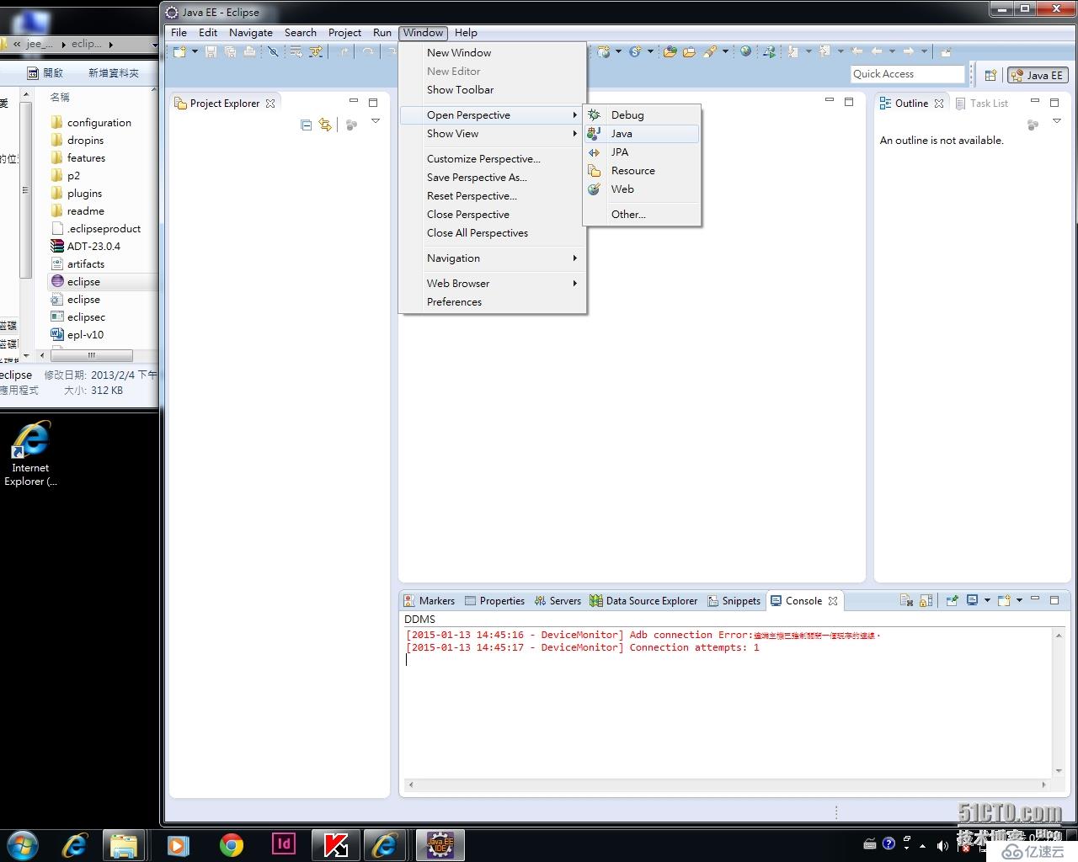The height and width of the screenshot is (862, 1078).
Task: Click Customize Perspective... menu item
Action: point(492,159)
